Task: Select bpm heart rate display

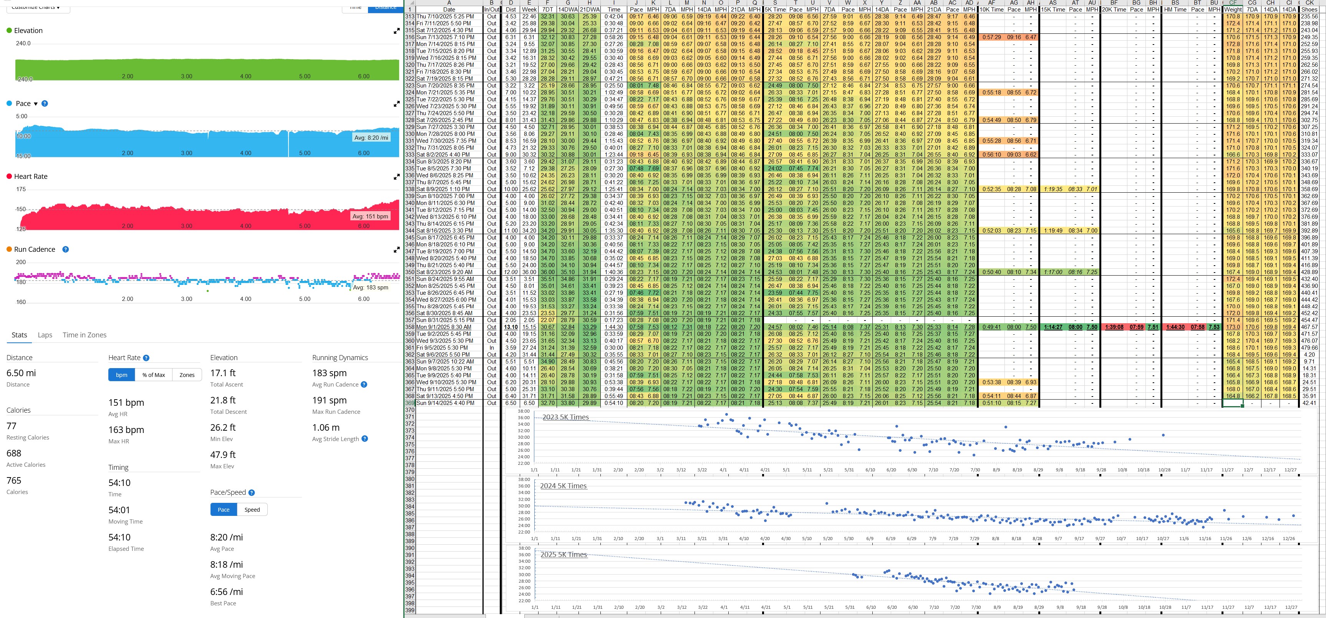Action: tap(121, 375)
